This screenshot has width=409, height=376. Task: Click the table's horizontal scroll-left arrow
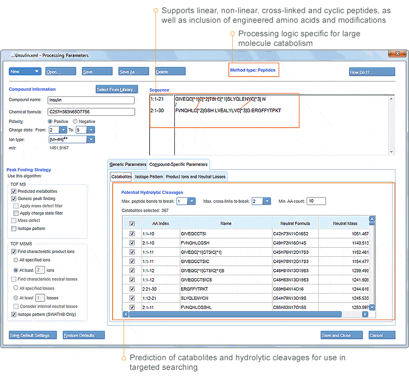click(126, 314)
